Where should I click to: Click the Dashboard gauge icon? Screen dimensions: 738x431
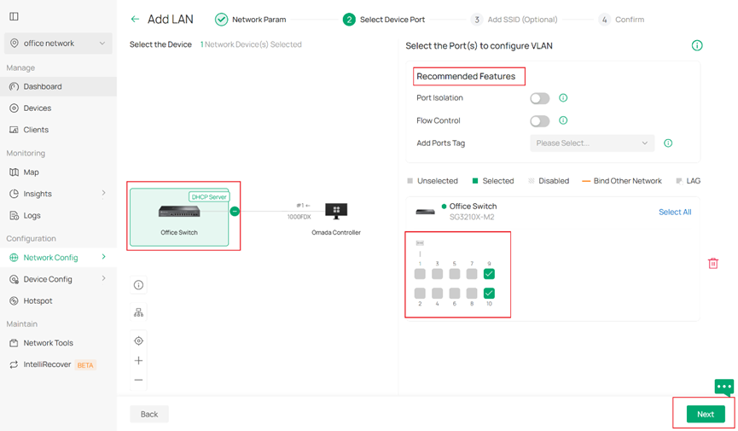tap(15, 87)
